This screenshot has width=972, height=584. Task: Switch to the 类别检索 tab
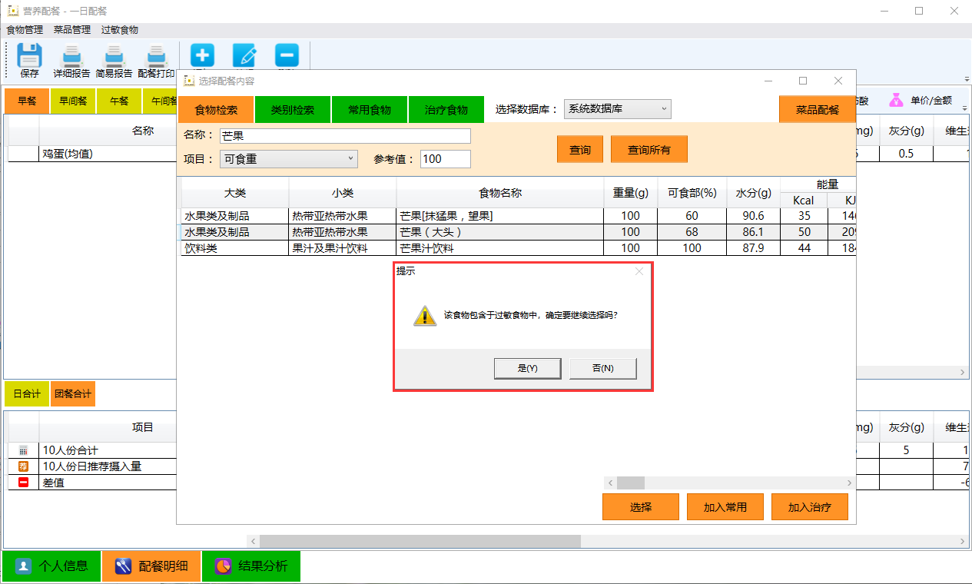(293, 110)
